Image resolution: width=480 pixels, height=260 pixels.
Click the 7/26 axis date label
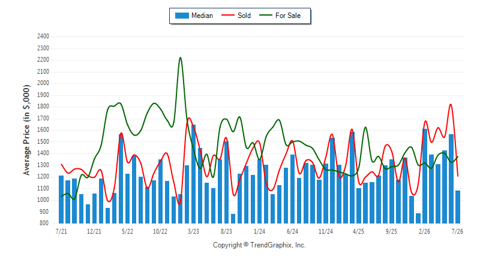coord(457,231)
